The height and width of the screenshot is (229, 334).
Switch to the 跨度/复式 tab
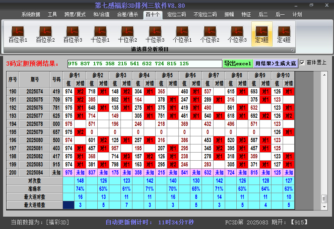[x=75, y=15]
